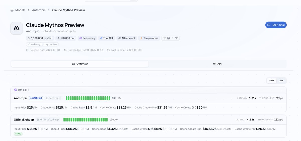Click Official_cheap latency 4.52s value
The image size is (301, 141).
click(x=251, y=120)
